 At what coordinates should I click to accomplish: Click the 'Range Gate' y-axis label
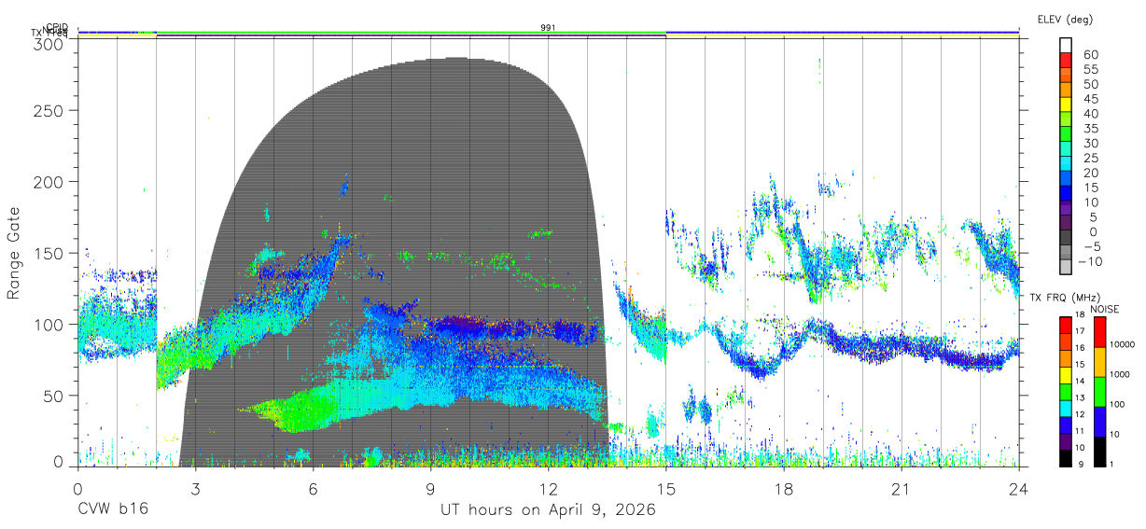click(x=14, y=253)
